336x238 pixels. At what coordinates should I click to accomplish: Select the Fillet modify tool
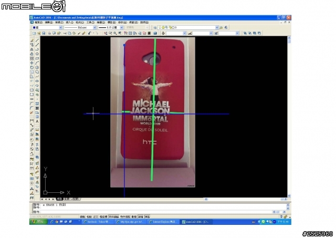(31, 108)
